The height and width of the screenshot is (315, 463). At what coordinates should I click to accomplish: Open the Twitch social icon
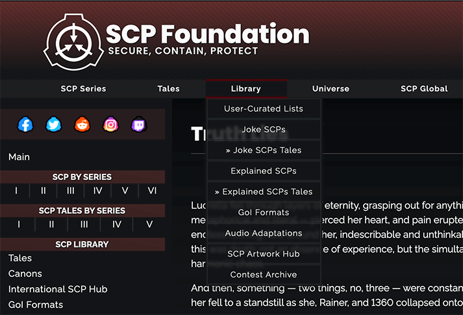(140, 124)
